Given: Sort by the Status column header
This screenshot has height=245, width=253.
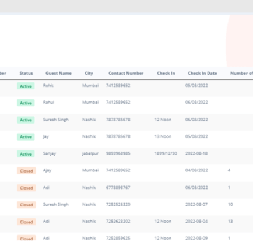Looking at the screenshot, I should (x=26, y=73).
